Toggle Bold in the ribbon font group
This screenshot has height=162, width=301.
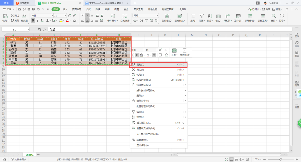tap(33, 20)
